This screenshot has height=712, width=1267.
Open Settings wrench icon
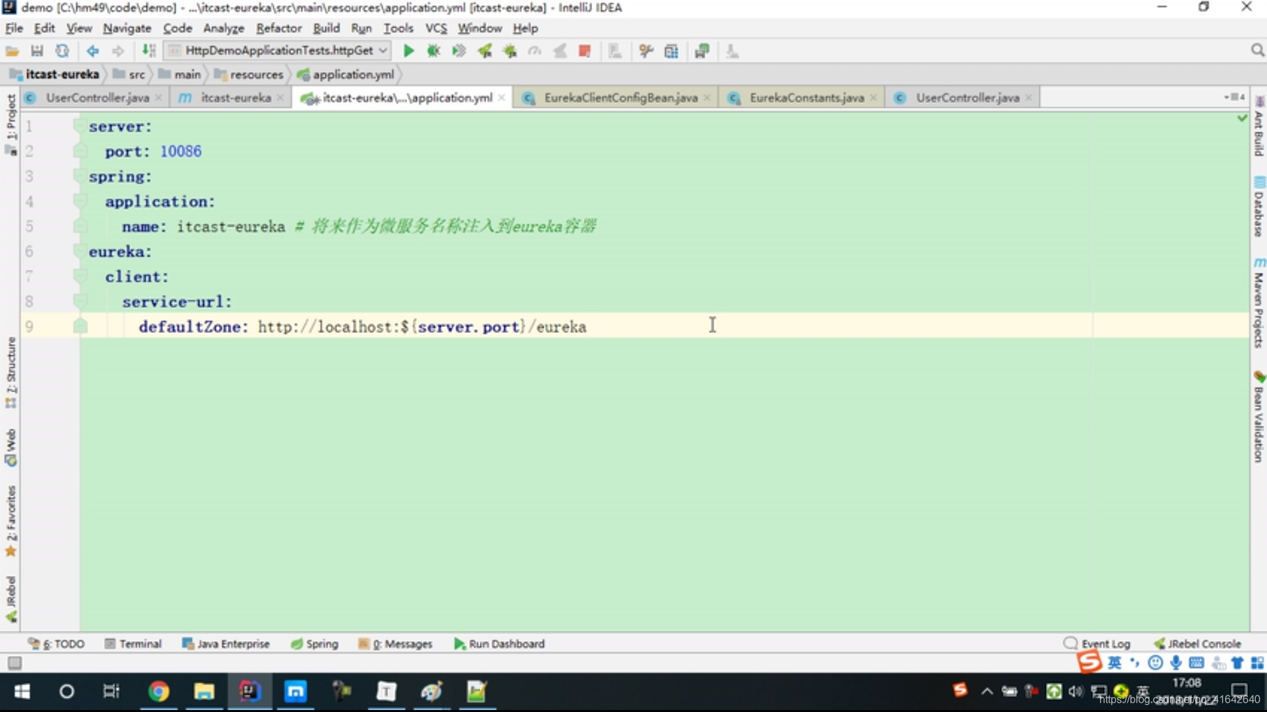point(646,51)
